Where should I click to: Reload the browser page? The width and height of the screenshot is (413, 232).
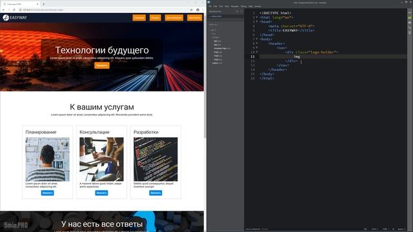pyautogui.click(x=14, y=10)
